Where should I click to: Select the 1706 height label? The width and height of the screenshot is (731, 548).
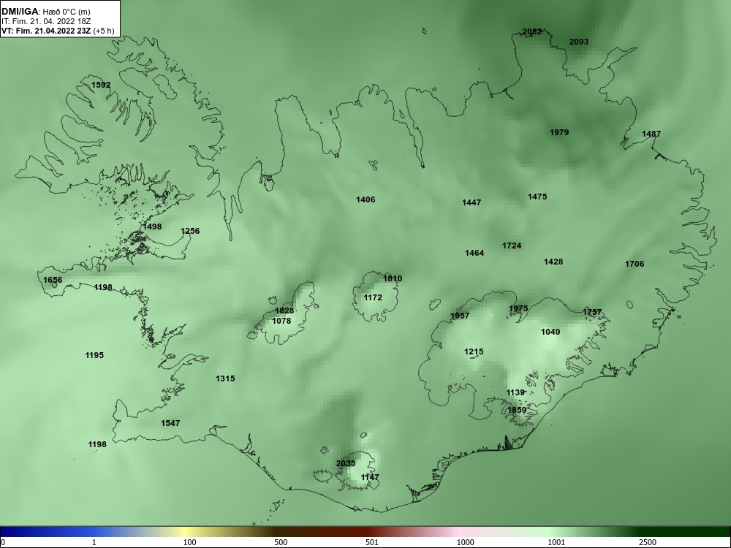tap(635, 264)
